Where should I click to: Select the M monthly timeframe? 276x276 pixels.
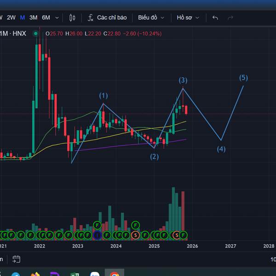(23, 17)
